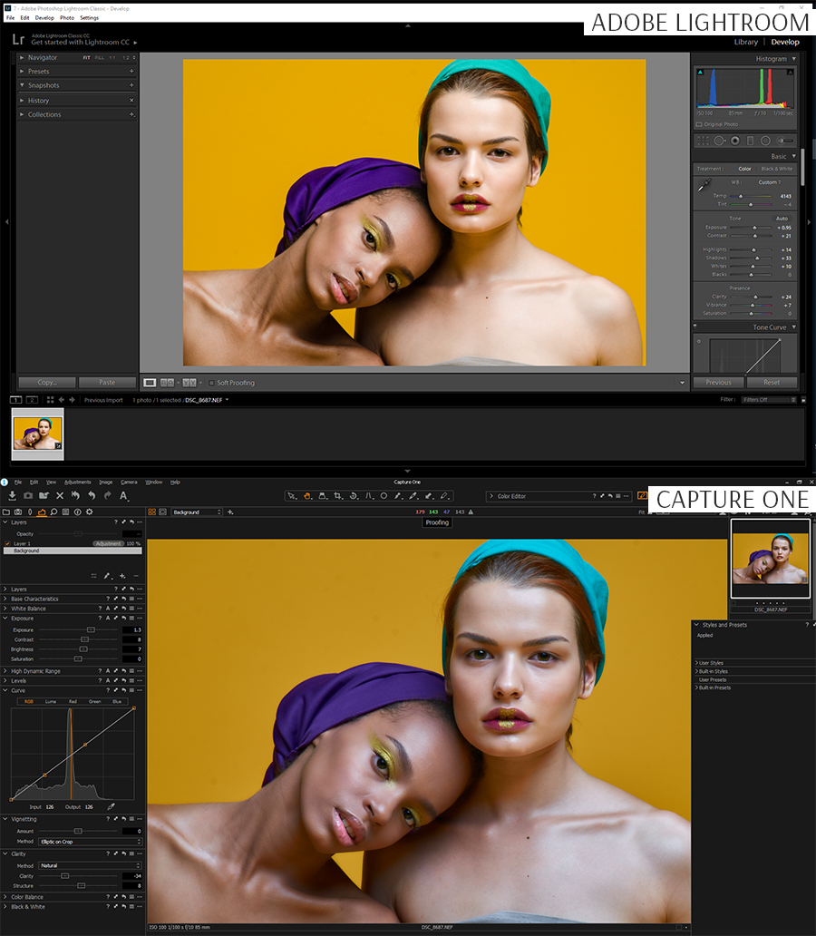Viewport: 816px width, 936px height.
Task: Open the Vignetting Method dropdown in Capture One
Action: (91, 842)
